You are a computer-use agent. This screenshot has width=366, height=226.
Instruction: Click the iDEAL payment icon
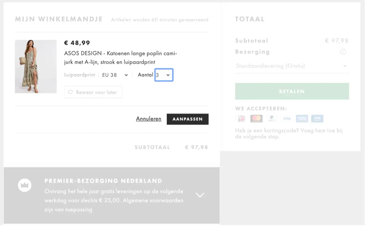[241, 119]
